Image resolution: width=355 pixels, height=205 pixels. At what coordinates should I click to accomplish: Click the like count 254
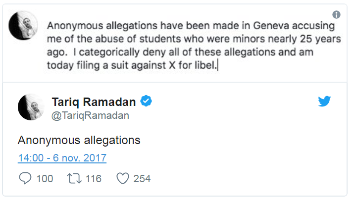(x=142, y=178)
